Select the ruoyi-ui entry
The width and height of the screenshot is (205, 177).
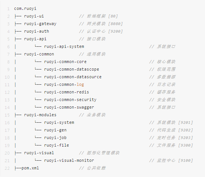point(34,16)
